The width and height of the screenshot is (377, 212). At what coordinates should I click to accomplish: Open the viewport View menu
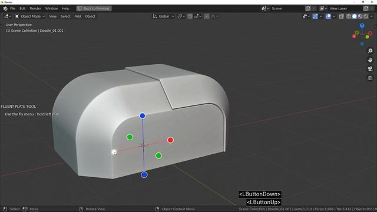click(x=52, y=16)
